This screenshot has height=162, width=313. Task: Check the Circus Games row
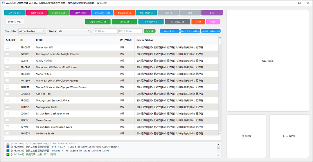tap(7, 120)
